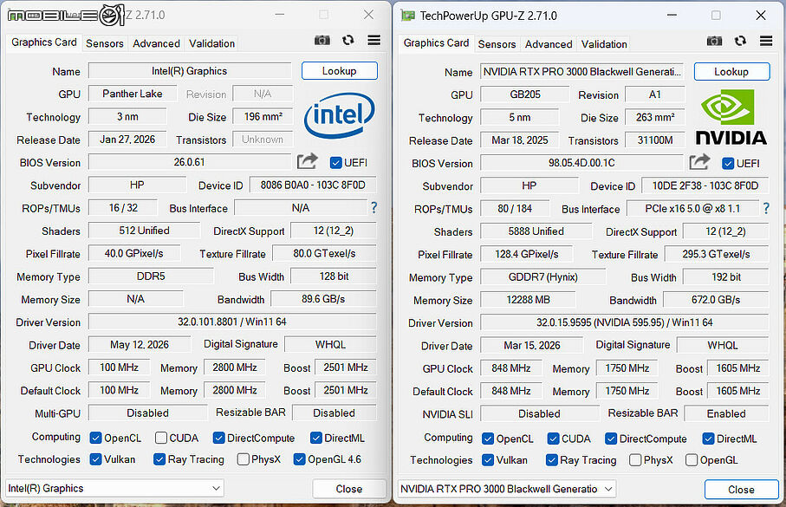Toggle the Ray Tracing checkbox in the NVIDIA window
Screen dimensions: 786x507
click(x=552, y=460)
